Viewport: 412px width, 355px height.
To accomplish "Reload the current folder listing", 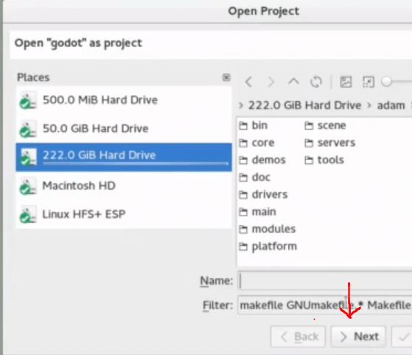I will click(316, 82).
